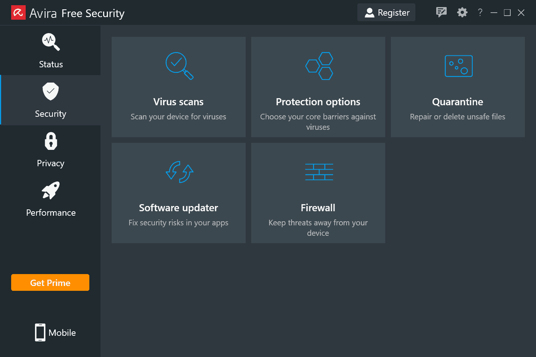Switch to the Status tab
The width and height of the screenshot is (536, 357).
(x=51, y=51)
